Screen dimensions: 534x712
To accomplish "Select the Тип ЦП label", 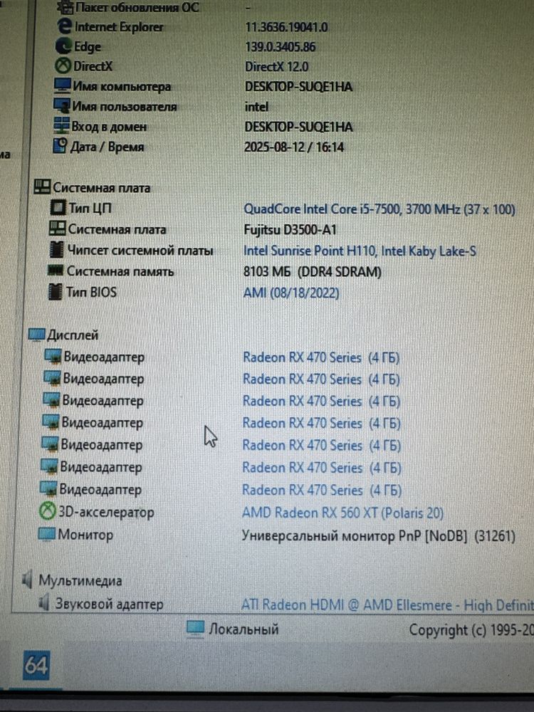I will [90, 208].
